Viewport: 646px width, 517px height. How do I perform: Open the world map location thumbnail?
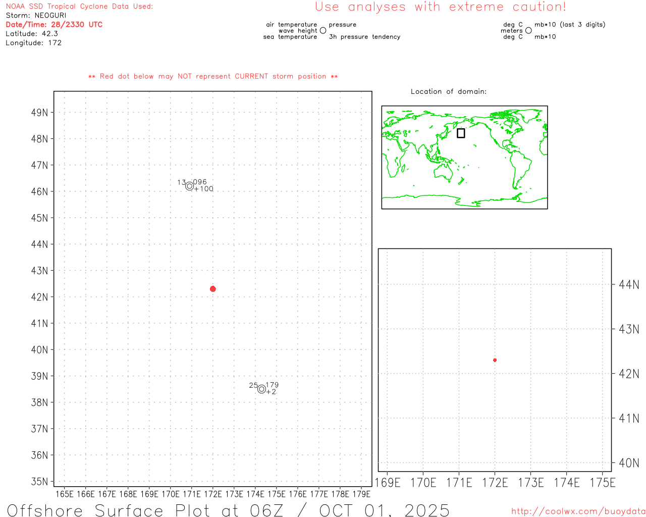[464, 158]
